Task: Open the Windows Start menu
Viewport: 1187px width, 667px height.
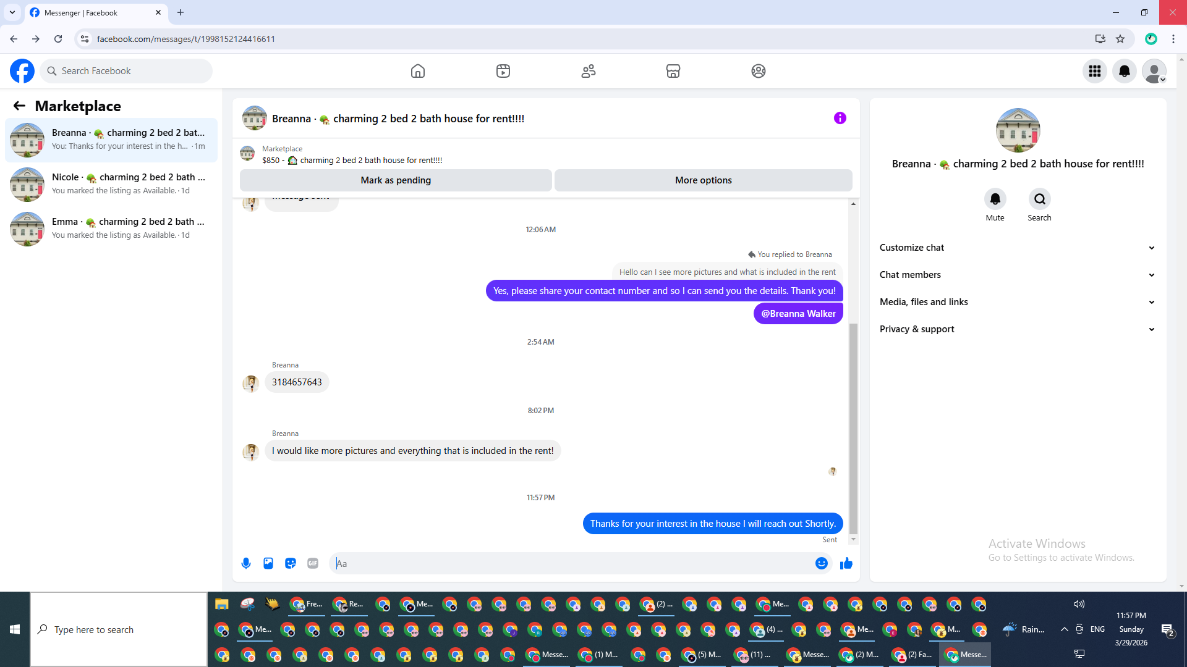Action: click(x=15, y=629)
